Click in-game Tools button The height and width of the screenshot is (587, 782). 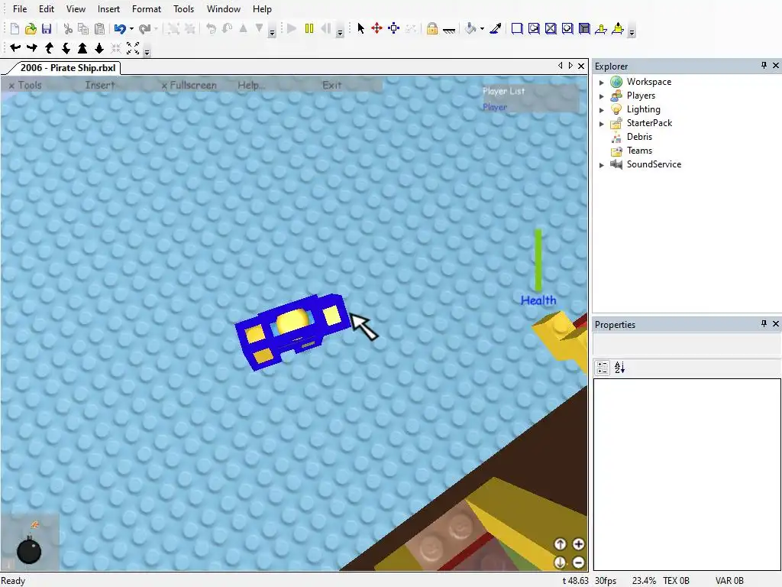click(x=25, y=86)
